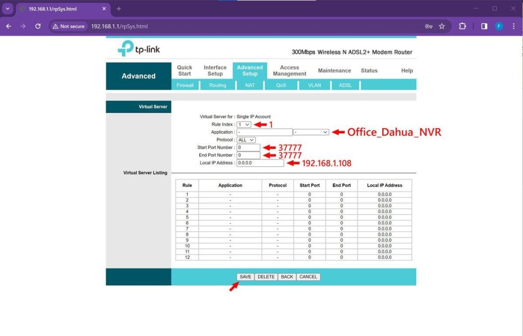The width and height of the screenshot is (523, 336).
Task: Click the Virtual Server Listing label
Action: [145, 173]
